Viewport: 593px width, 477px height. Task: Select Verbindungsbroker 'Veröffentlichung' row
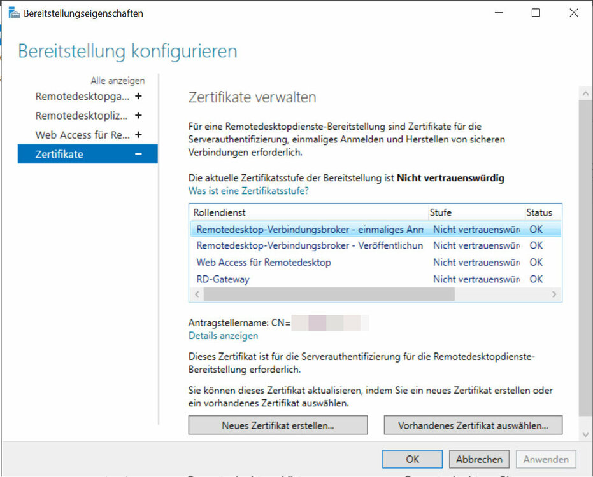(x=310, y=245)
